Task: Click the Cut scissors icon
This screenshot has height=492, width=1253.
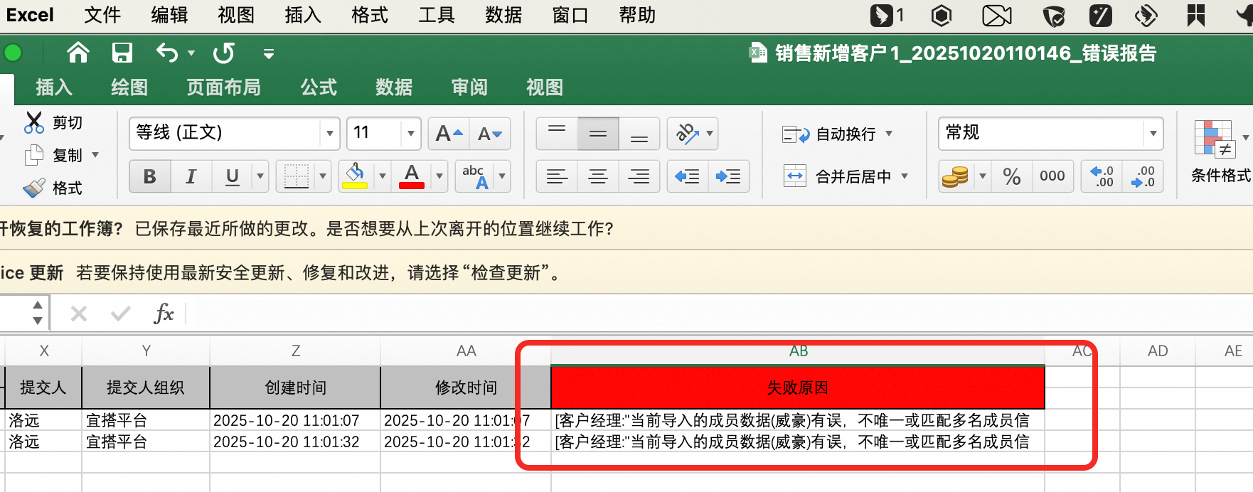Action: pyautogui.click(x=33, y=122)
